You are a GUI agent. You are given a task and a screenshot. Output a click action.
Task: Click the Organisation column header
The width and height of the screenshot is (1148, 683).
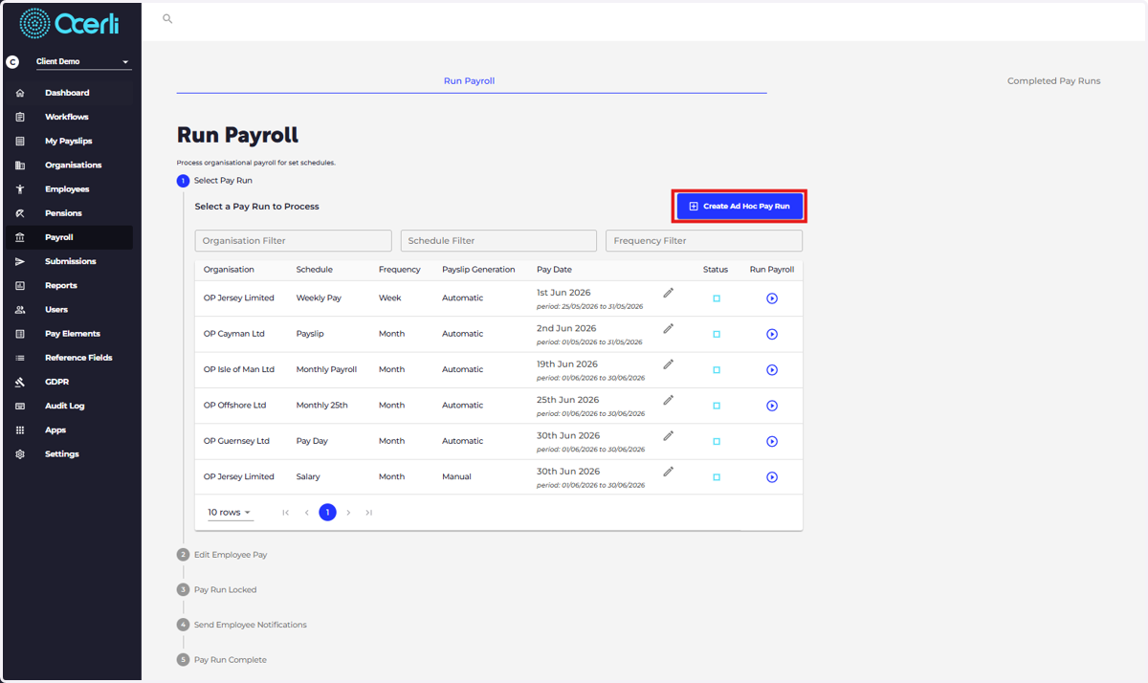(x=229, y=270)
